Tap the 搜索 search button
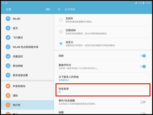Viewport: 153px width, 115px height. [x=48, y=9]
